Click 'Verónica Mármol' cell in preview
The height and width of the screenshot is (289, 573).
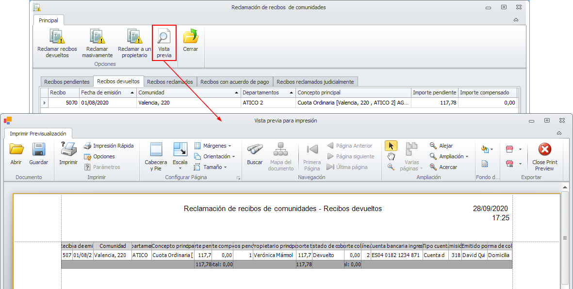[x=274, y=255]
